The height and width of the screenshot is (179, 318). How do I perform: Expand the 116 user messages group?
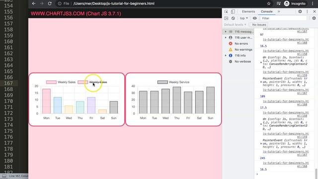pos(226,38)
